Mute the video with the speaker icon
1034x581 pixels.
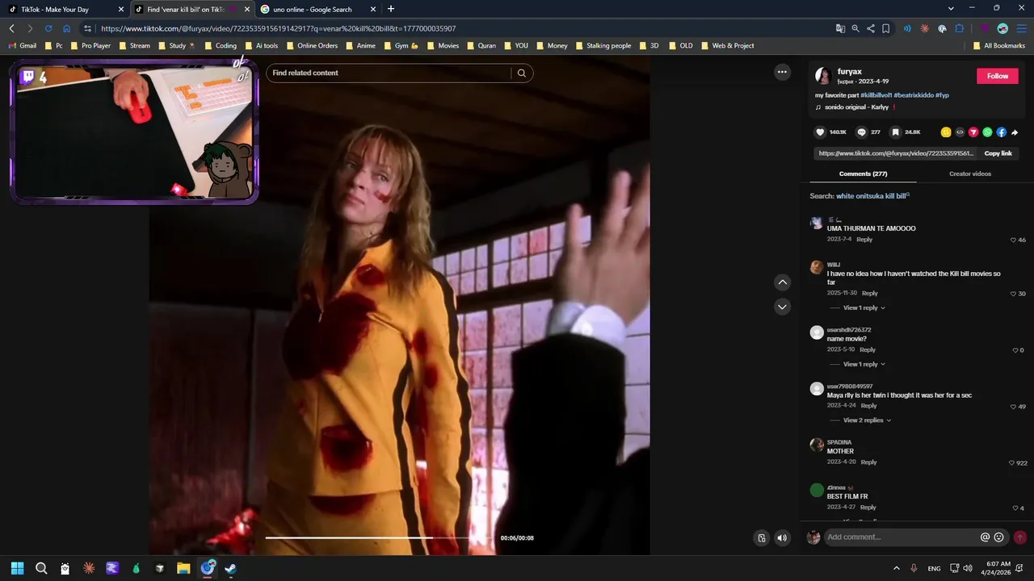pyautogui.click(x=782, y=538)
